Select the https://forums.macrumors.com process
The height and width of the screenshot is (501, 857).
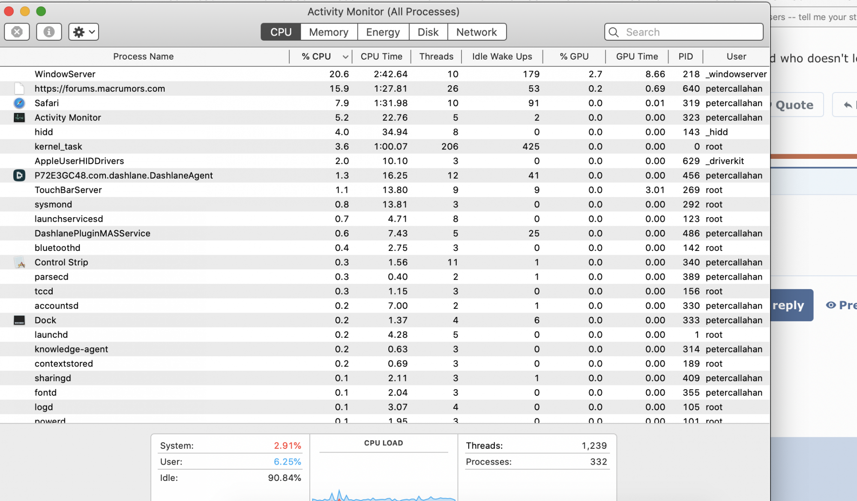click(385, 89)
